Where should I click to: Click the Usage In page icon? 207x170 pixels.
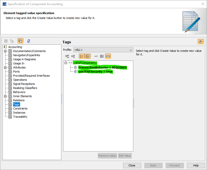[x=10, y=63]
